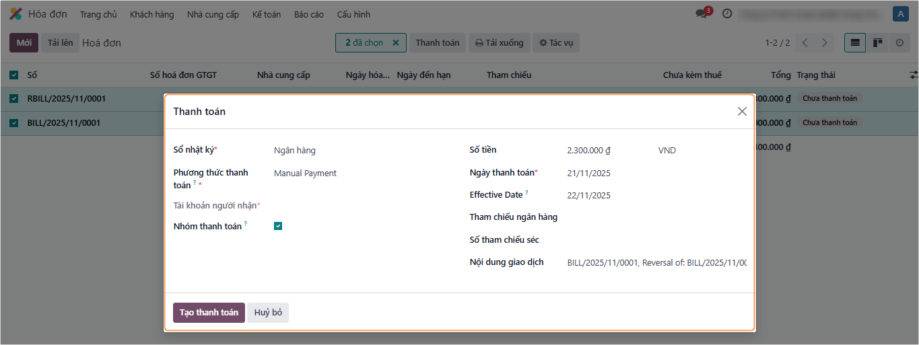Open the Tác vụ actions dropdown
Screen dimensions: 919x345
(x=555, y=42)
